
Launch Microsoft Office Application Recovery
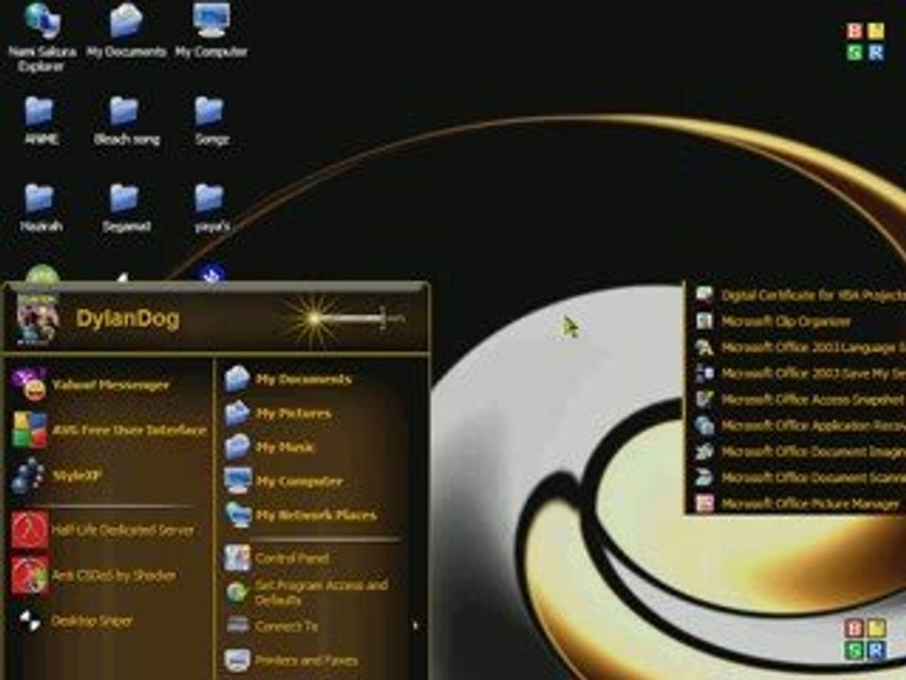799,425
